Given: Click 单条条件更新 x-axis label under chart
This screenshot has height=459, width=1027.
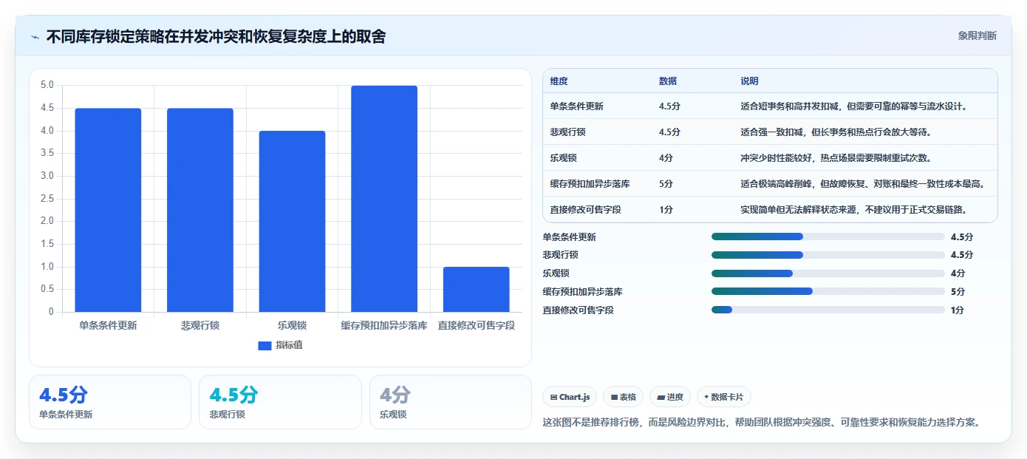Looking at the screenshot, I should click(108, 325).
